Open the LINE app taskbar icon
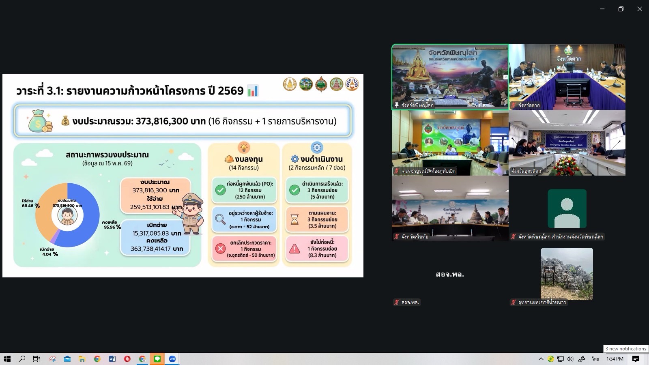 point(157,359)
